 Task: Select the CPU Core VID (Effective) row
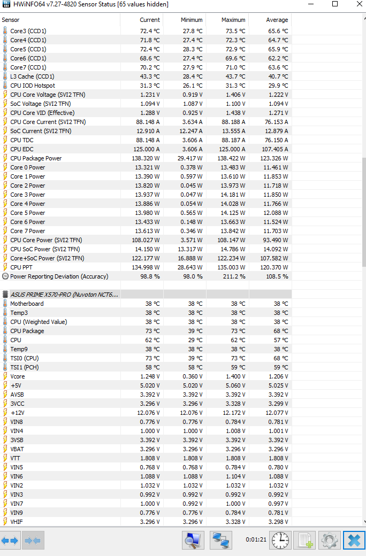pos(146,113)
